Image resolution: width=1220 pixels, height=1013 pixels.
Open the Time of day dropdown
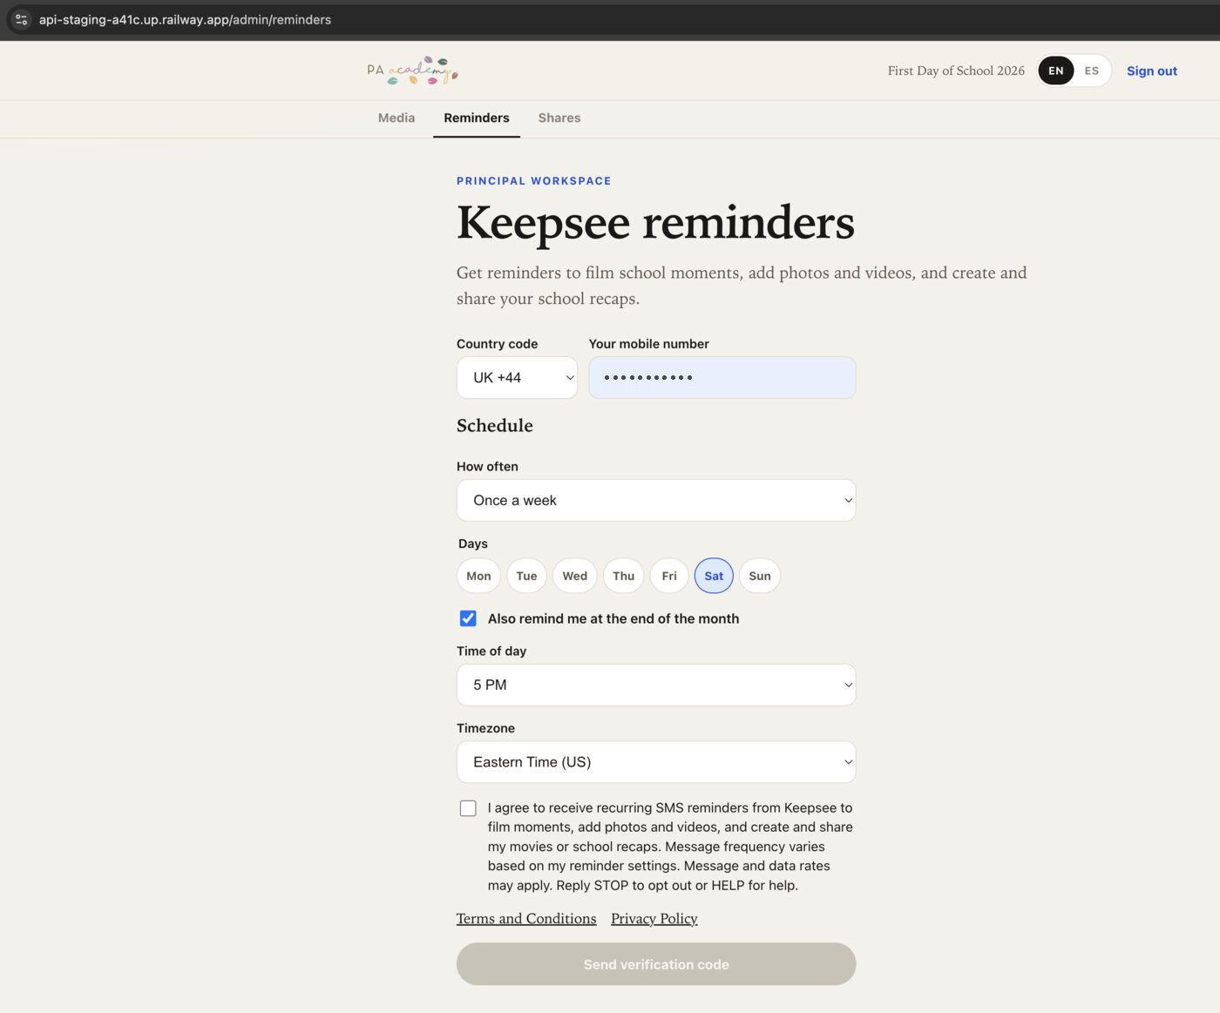click(656, 685)
